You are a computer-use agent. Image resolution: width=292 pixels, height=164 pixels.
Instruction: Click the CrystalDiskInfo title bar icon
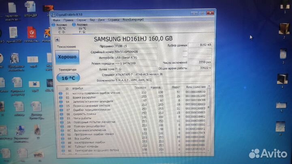point(54,15)
